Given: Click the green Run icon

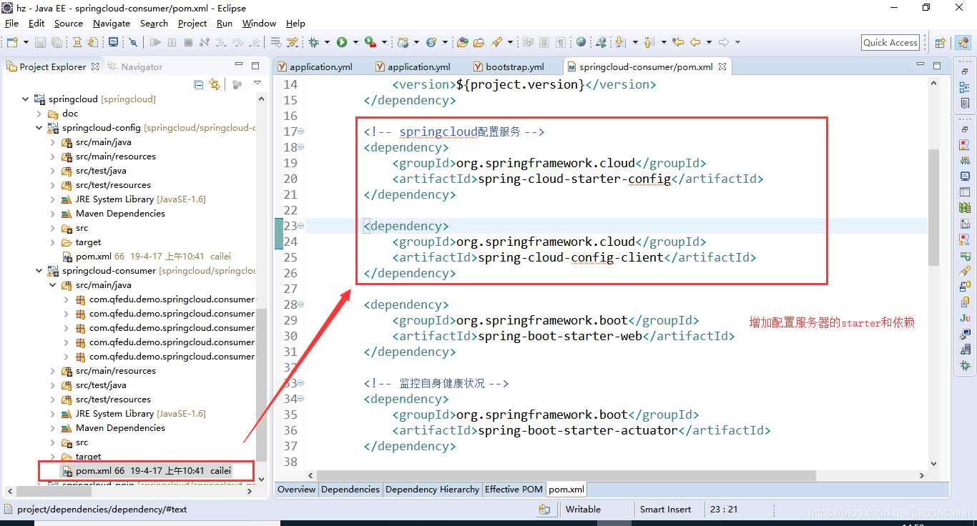Looking at the screenshot, I should [342, 42].
